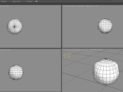The height and width of the screenshot is (92, 123).
Task: Click the ribbon minimize toggle icon
Action: pyautogui.click(x=36, y=1)
